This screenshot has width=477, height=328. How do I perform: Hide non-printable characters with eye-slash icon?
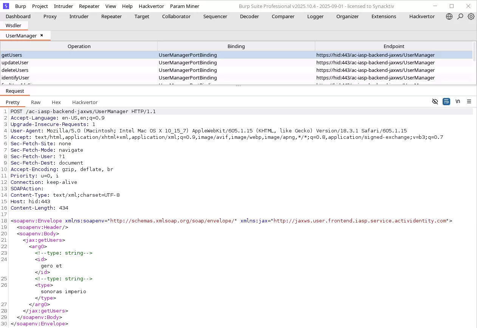click(x=435, y=101)
